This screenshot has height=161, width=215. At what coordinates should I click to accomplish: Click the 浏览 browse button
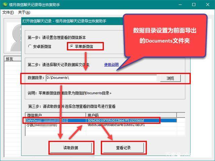[x=170, y=78]
